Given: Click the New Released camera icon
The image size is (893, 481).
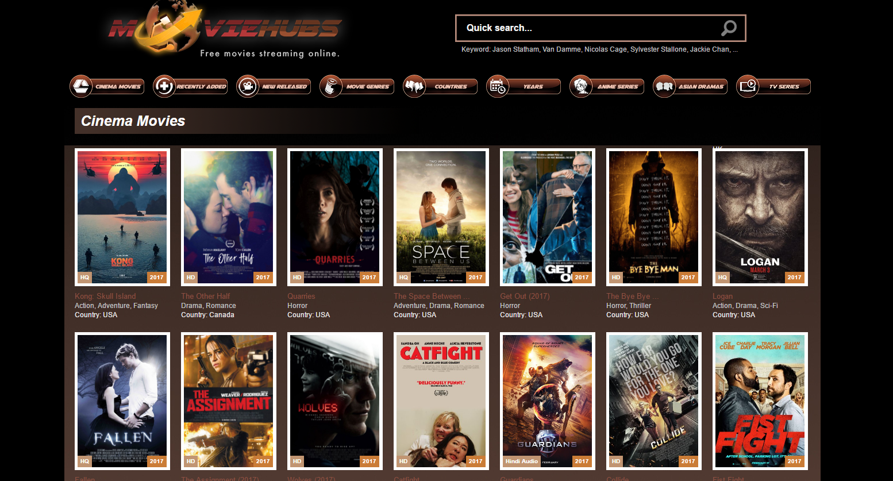Looking at the screenshot, I should pyautogui.click(x=248, y=86).
